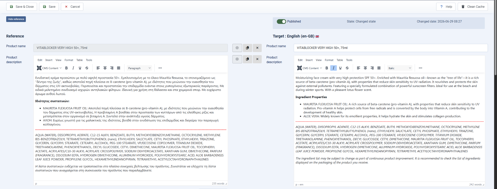
Task: Open CMS Content dropdown in reference editor
Action: tap(49, 68)
